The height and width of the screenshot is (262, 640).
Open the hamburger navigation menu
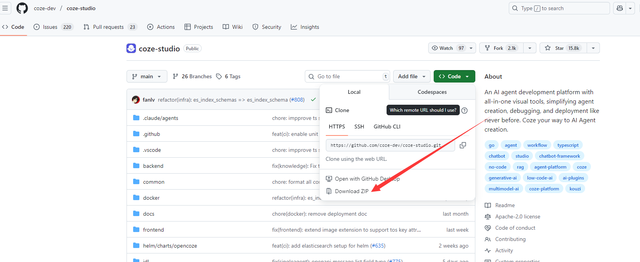point(5,8)
